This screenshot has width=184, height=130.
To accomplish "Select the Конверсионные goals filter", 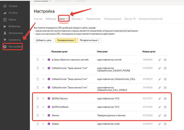I will click(67, 40).
